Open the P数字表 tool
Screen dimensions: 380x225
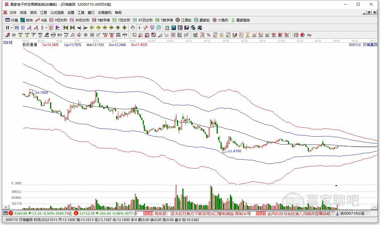(101, 20)
